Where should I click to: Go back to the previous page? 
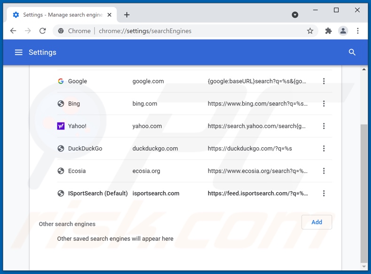pos(13,31)
